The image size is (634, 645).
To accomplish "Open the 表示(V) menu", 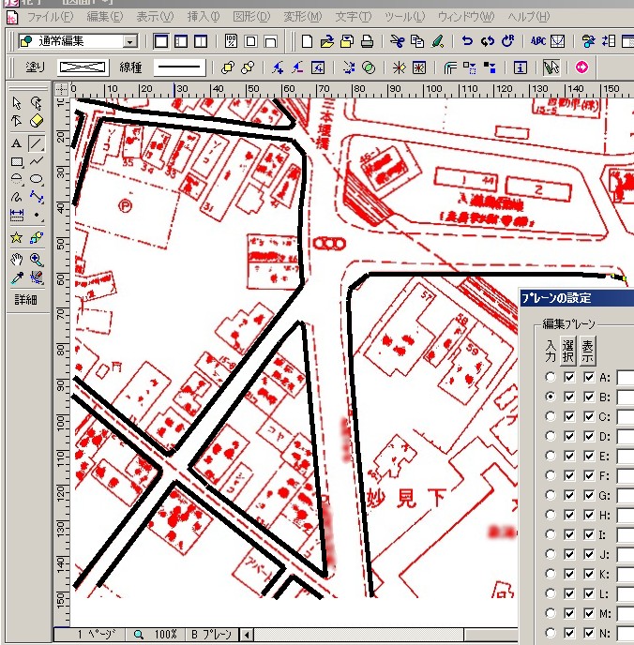I will 155,17.
